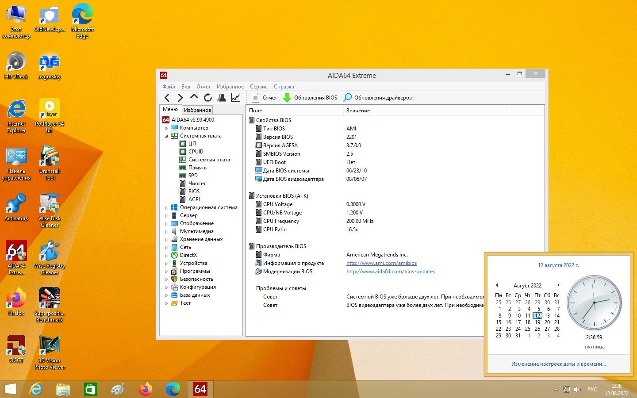Select Wise Disk Cleaner desktop icon
This screenshot has width=637, height=398.
click(x=49, y=210)
